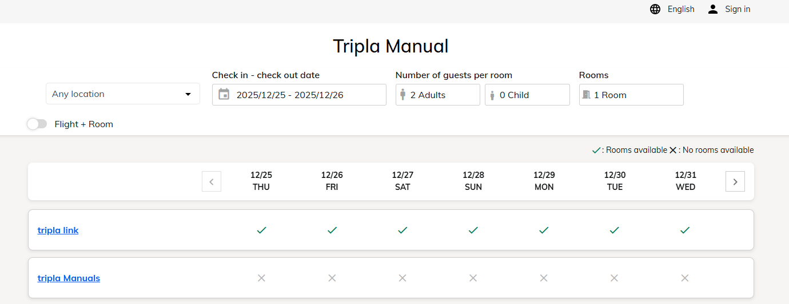The image size is (789, 304).
Task: Open the 1 Room selector
Action: coord(631,95)
